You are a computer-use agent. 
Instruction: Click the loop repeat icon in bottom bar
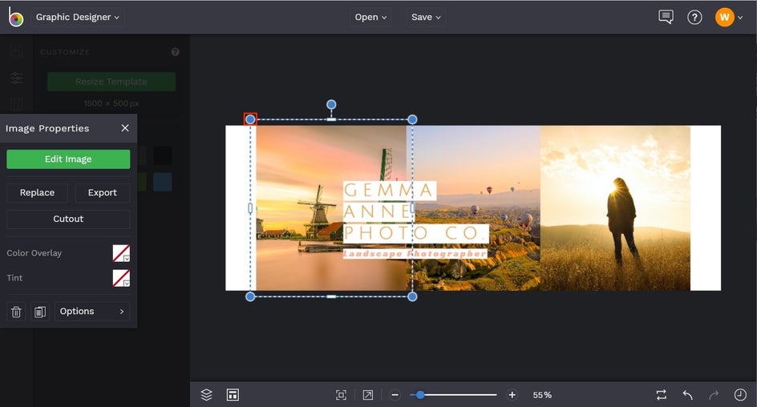(661, 395)
